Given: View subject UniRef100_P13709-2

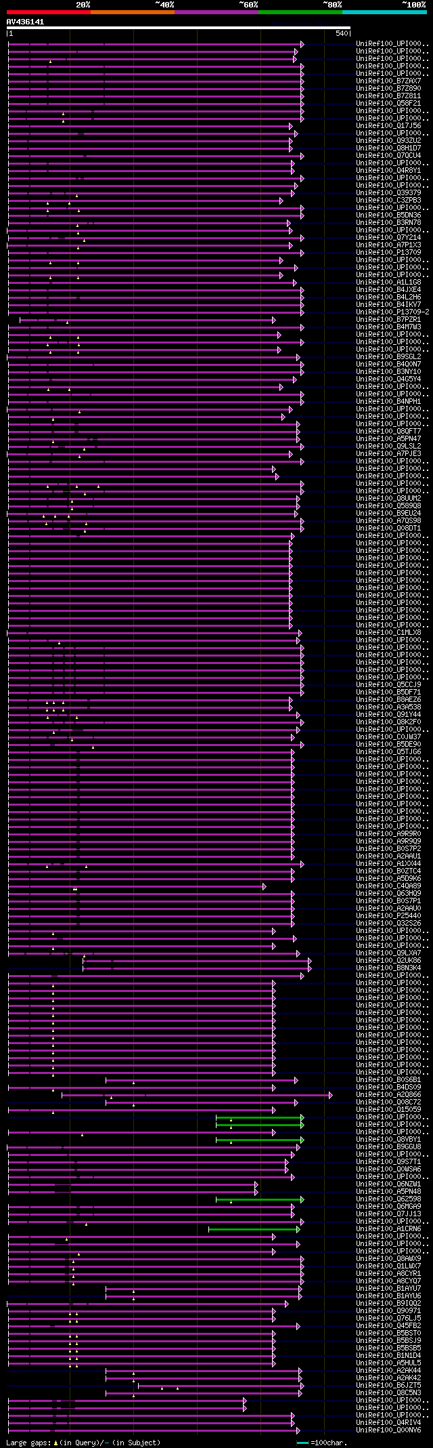Looking at the screenshot, I should click(x=392, y=312).
